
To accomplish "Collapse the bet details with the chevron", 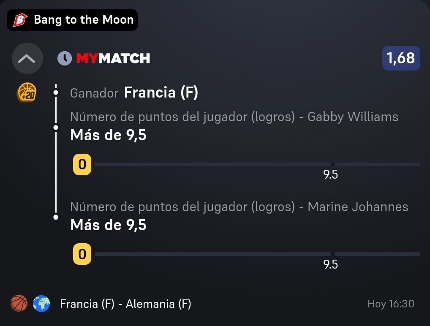I will 27,58.
